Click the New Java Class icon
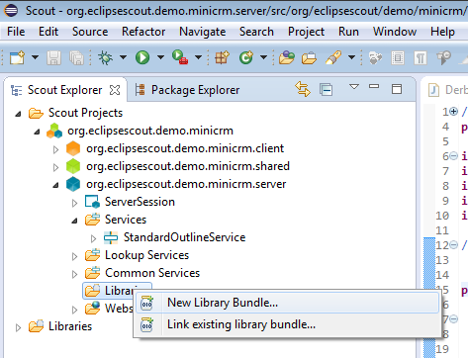The image size is (468, 358). coord(246,57)
